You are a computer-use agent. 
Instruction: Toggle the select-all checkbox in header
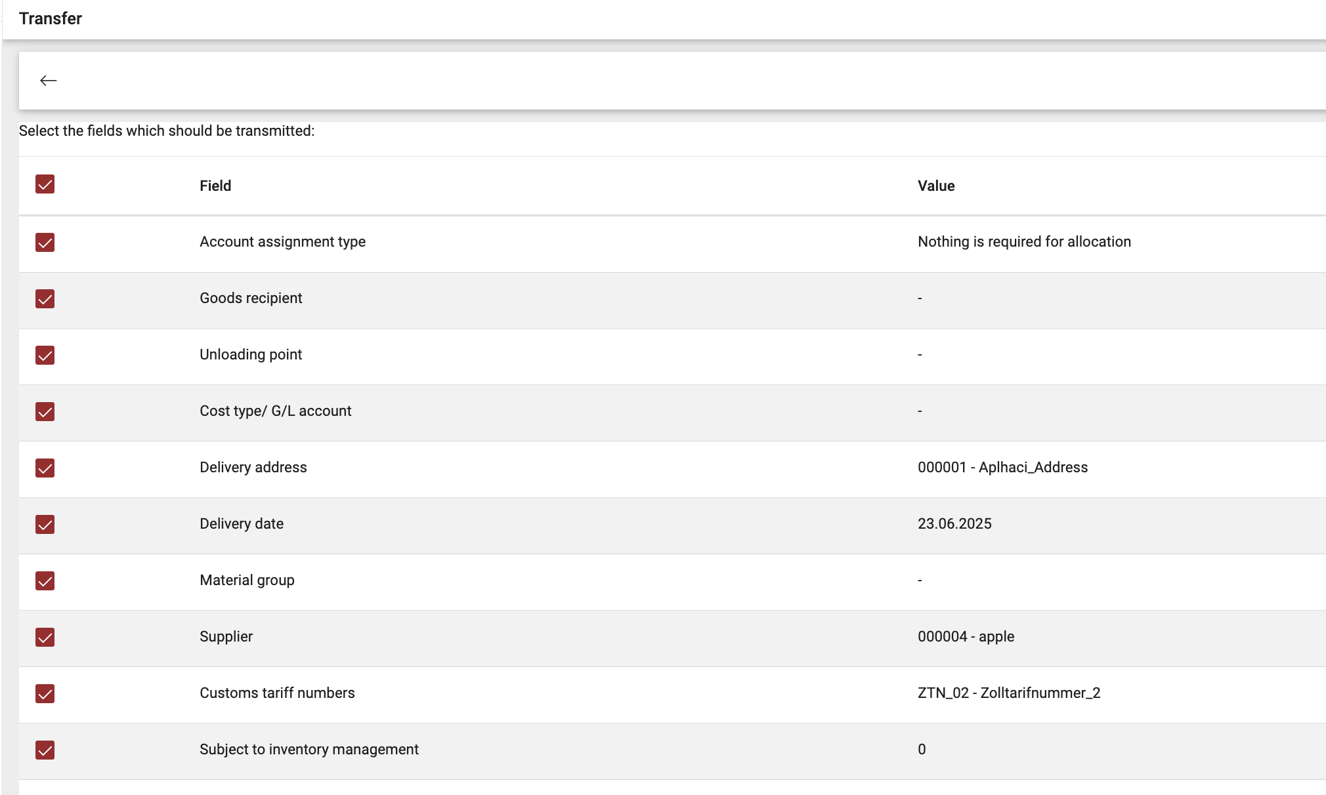point(45,186)
